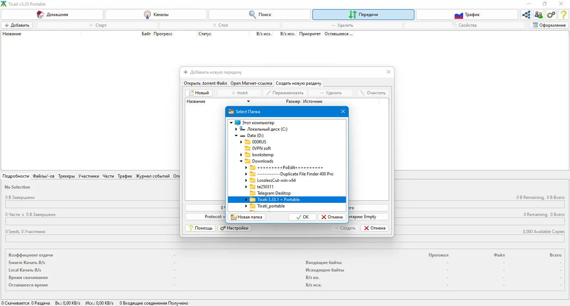Viewport: 570px width, 306px height.
Task: Select the LosslessCut-win-x64 folder icon
Action: point(253,180)
